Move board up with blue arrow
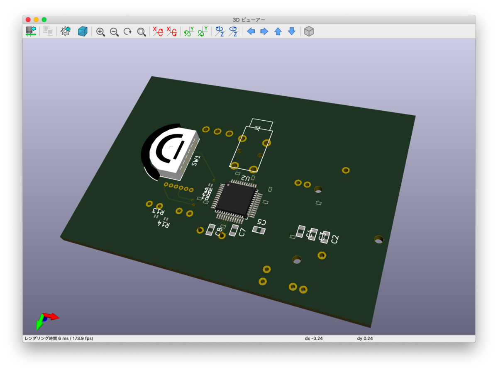Viewport: 498px width, 372px height. coord(278,32)
